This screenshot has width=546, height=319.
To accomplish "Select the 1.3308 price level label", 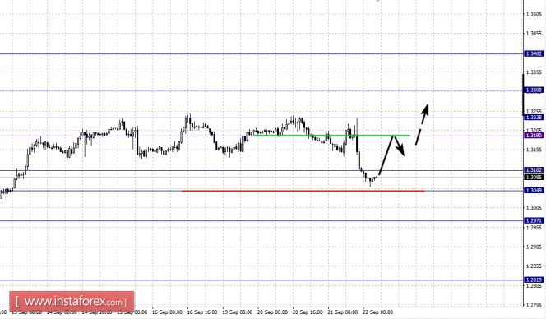I will tap(534, 90).
